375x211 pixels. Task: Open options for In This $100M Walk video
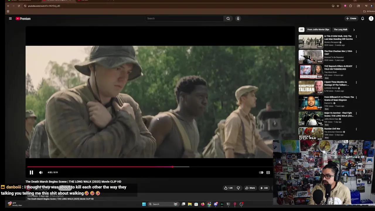point(356,37)
